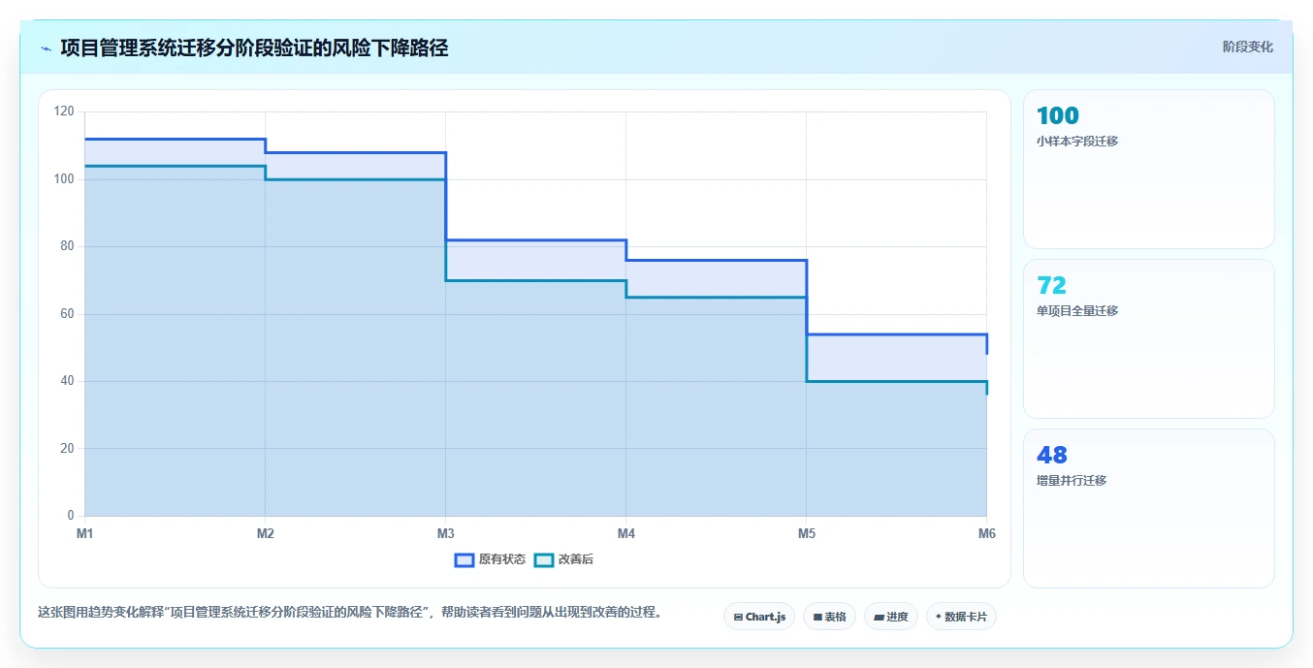Click the M1 axis label
The height and width of the screenshot is (668, 1313).
84,533
